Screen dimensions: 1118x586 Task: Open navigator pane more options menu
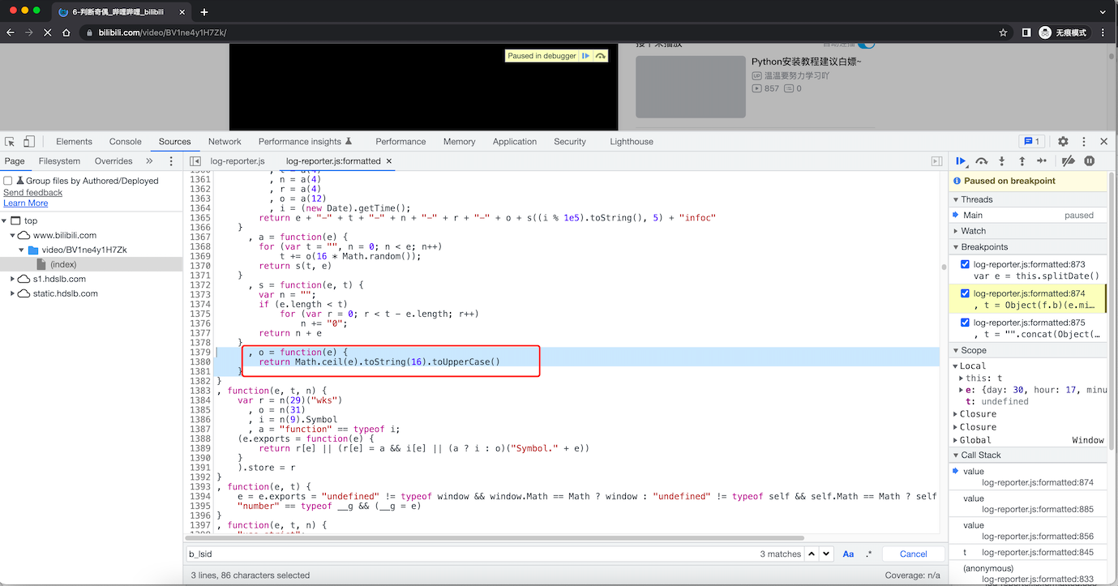pos(171,161)
